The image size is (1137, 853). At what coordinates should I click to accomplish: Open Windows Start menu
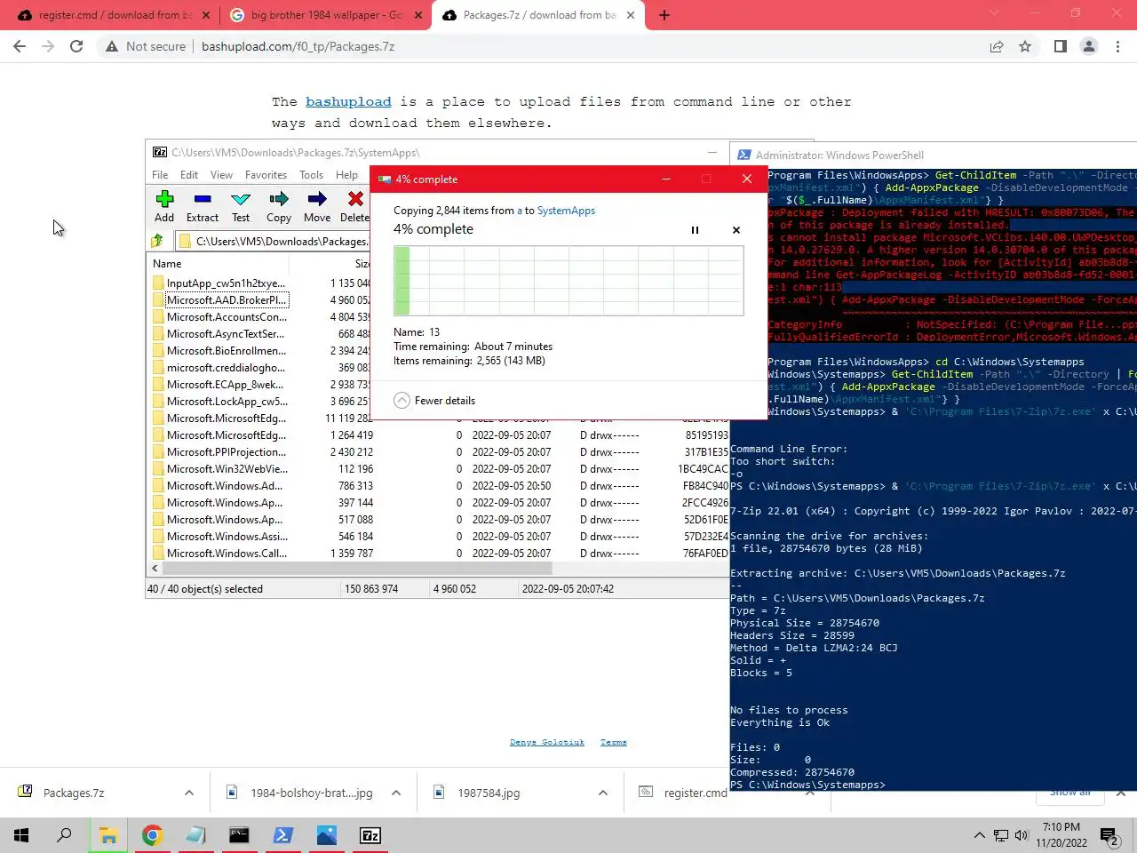[21, 835]
